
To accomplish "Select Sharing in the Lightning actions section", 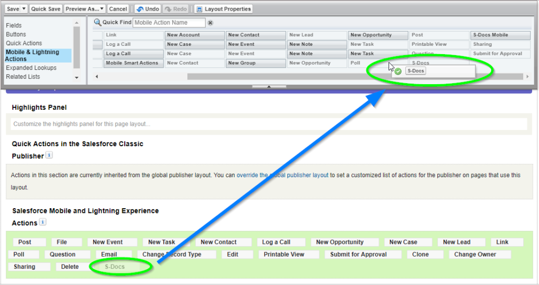I will click(x=29, y=267).
